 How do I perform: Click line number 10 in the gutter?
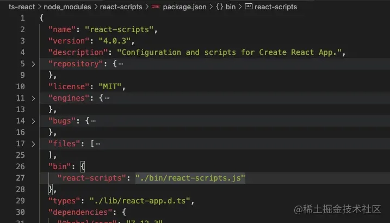20,87
